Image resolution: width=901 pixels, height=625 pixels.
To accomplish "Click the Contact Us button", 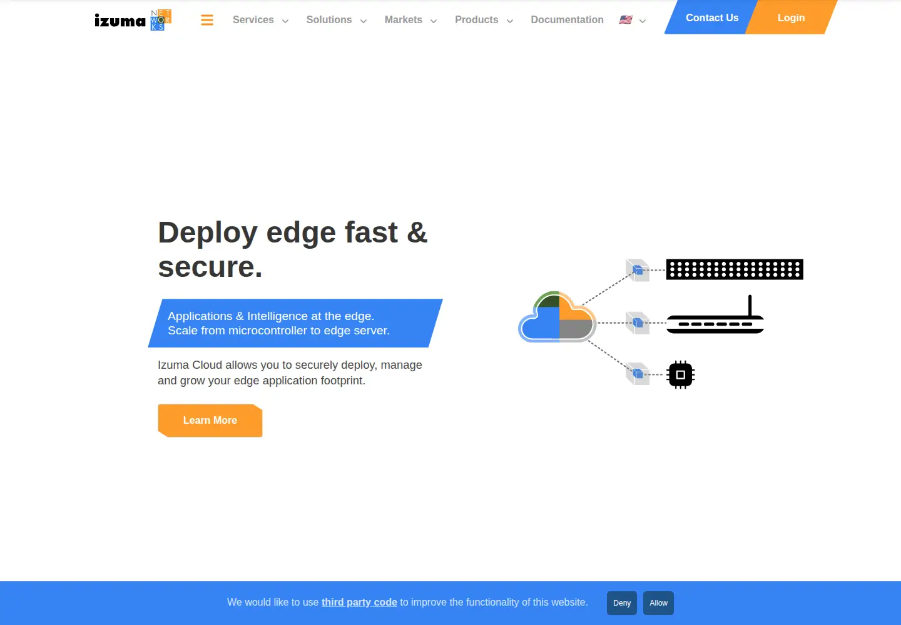I will tap(712, 17).
